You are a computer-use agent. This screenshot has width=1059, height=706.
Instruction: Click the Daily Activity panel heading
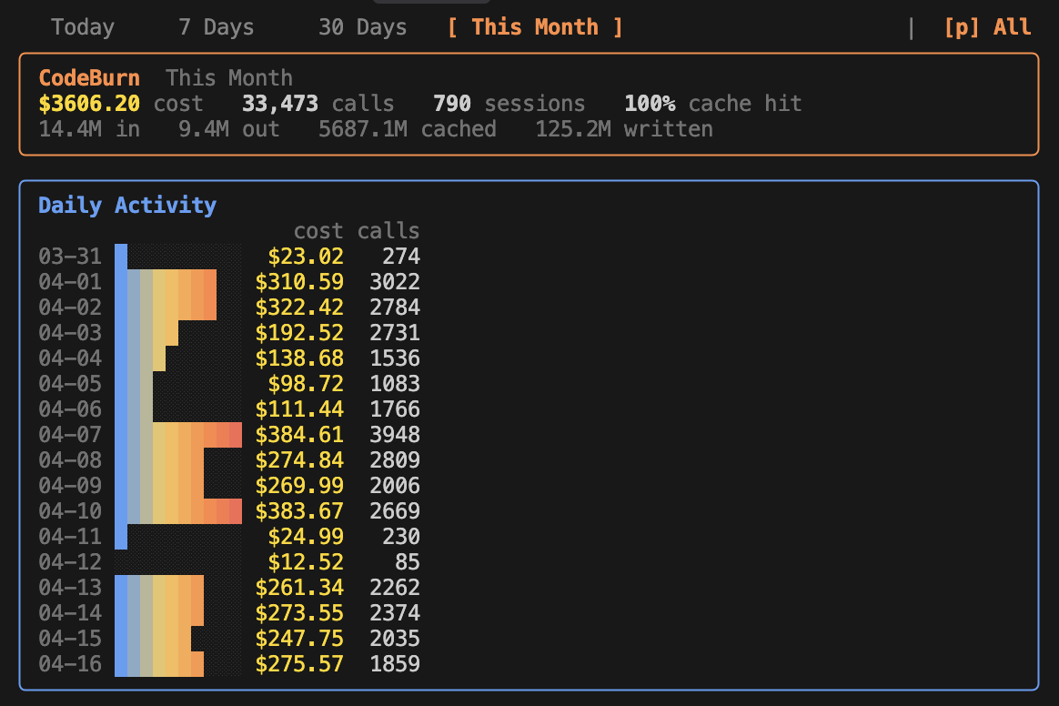pyautogui.click(x=127, y=206)
